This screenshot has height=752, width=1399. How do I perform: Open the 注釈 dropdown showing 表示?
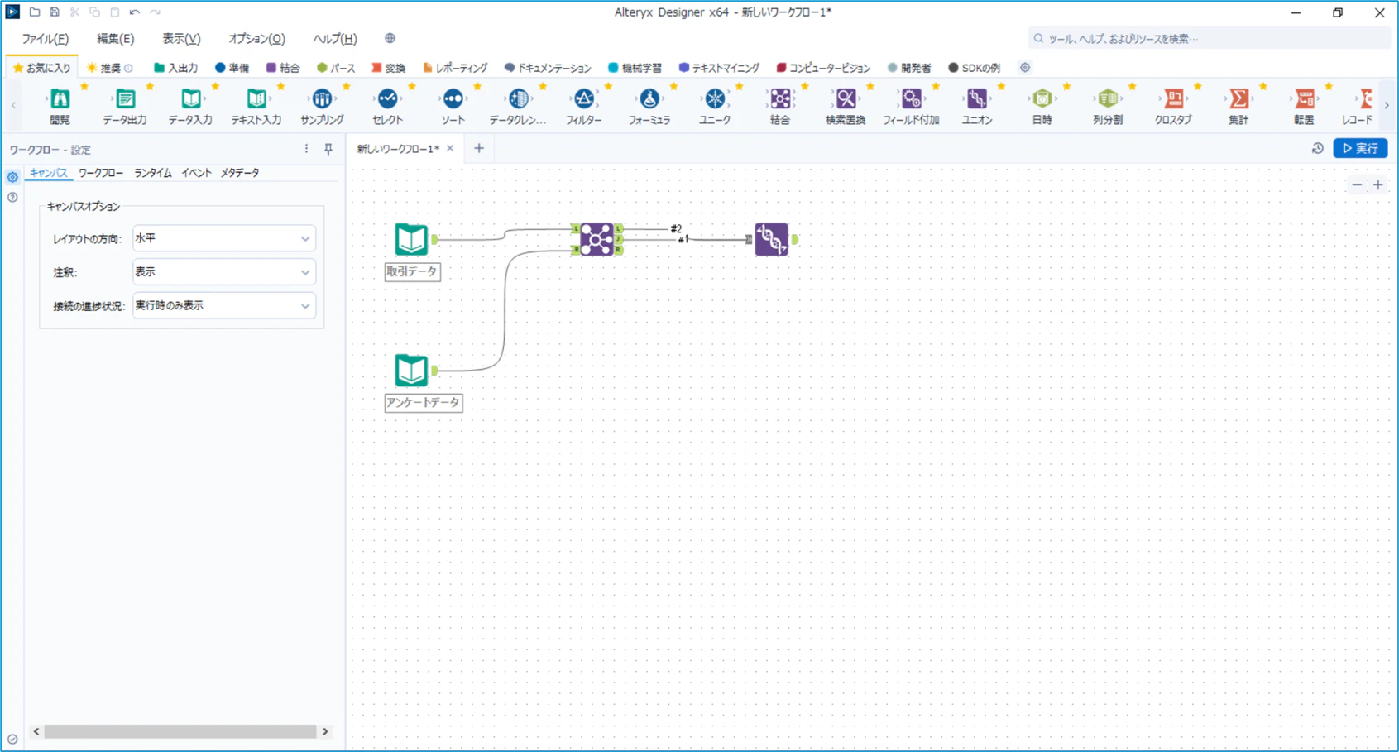[223, 272]
